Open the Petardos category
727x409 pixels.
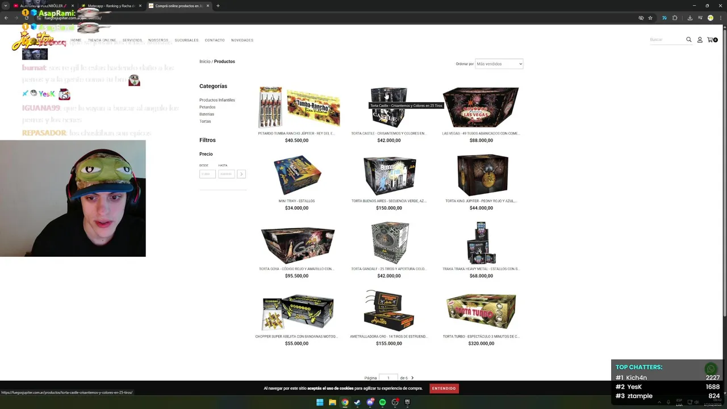(x=207, y=107)
